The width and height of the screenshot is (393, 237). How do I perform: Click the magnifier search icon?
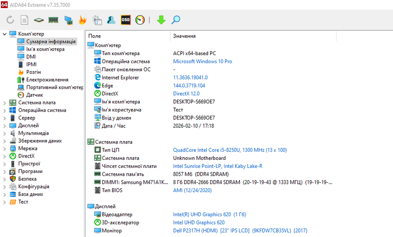(176, 20)
